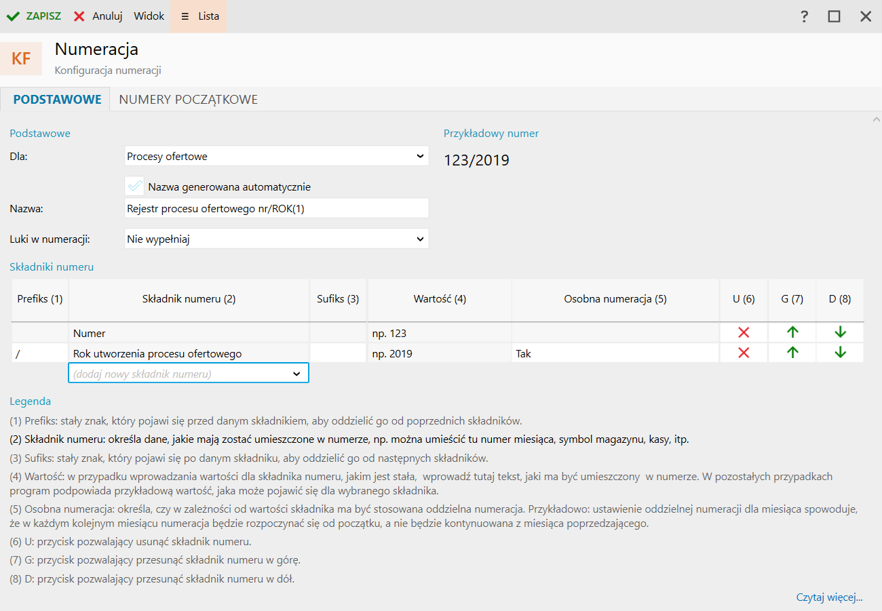The width and height of the screenshot is (882, 611).
Task: Open the Widok menu
Action: tap(149, 16)
